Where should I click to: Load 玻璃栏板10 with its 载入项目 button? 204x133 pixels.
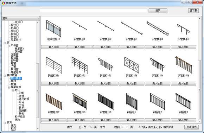pyautogui.click(x=54, y=47)
